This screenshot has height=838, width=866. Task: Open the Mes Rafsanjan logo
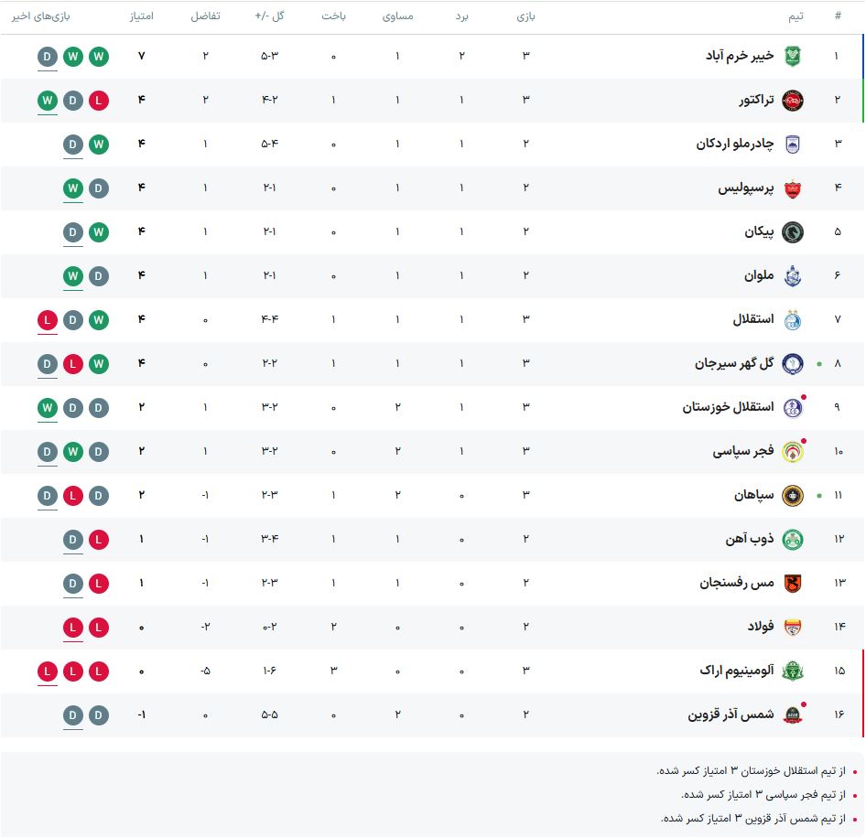tap(793, 583)
